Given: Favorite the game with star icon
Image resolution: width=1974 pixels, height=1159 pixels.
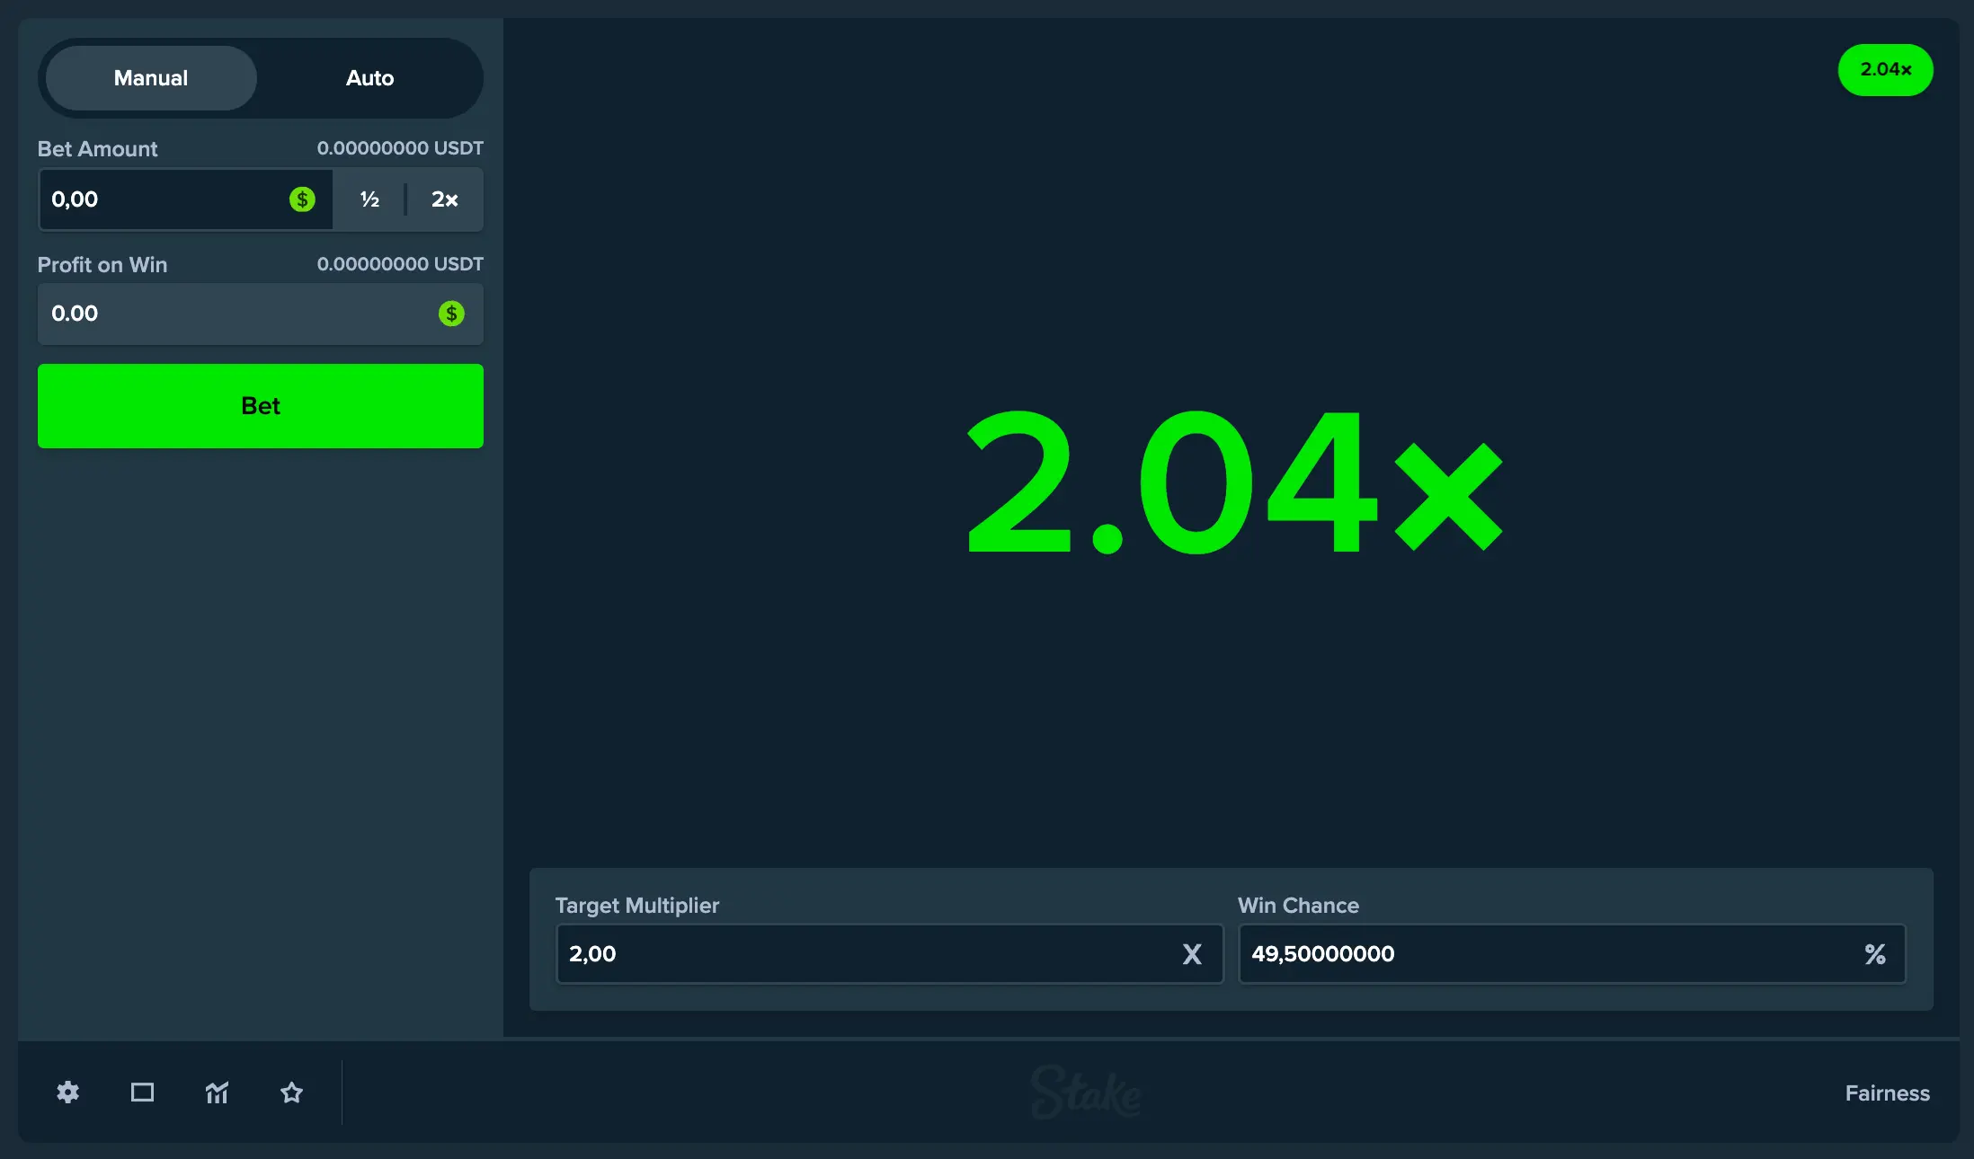Looking at the screenshot, I should (291, 1093).
